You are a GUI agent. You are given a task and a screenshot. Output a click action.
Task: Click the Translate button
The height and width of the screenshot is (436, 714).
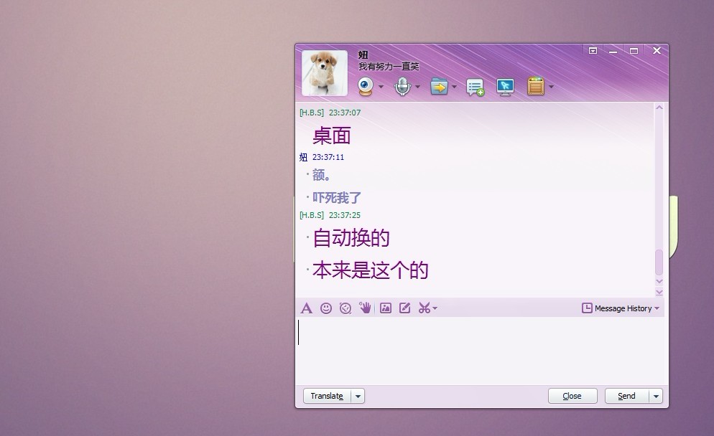[x=327, y=396]
